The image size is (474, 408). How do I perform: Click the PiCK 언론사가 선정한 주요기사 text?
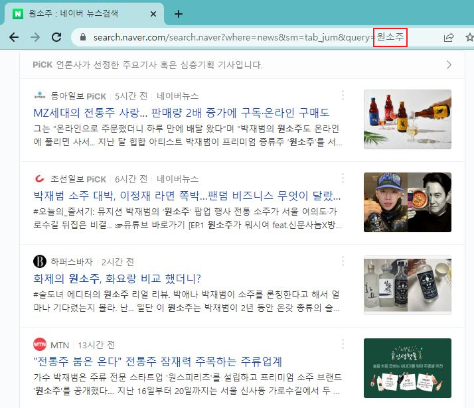(x=147, y=64)
